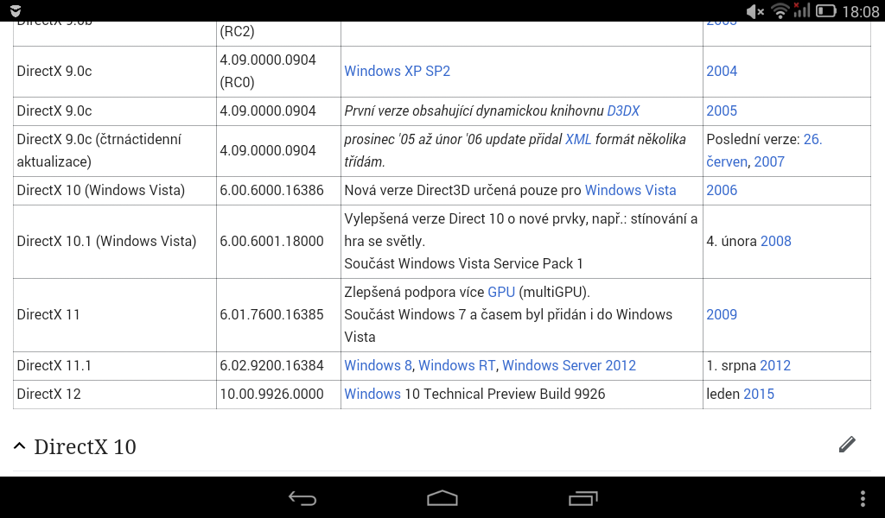Select version number 6.00.6000.16386
This screenshot has width=885, height=518.
(271, 191)
